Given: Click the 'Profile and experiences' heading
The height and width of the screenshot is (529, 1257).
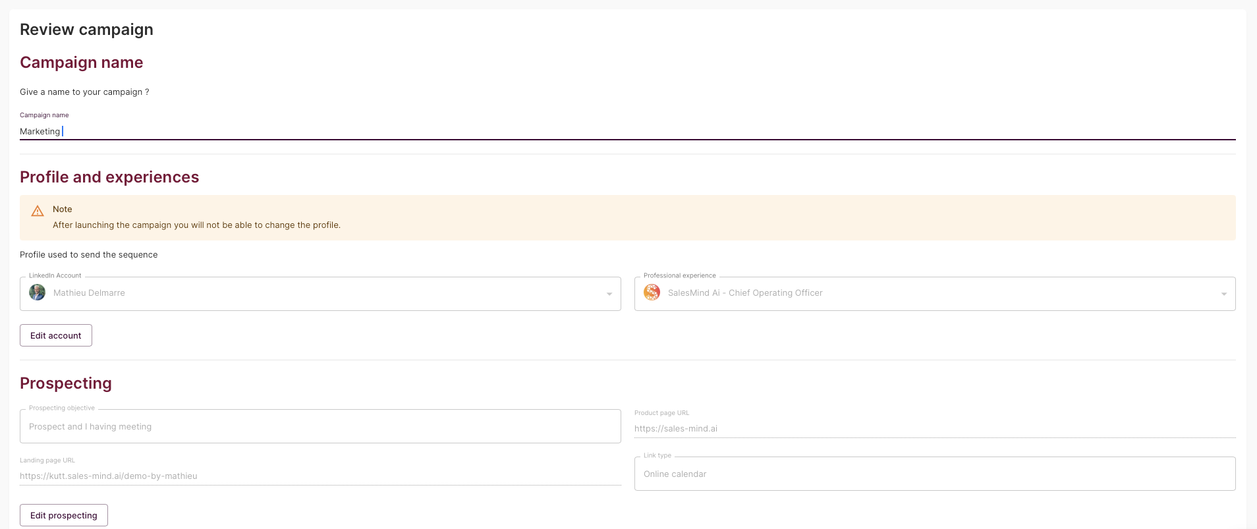Looking at the screenshot, I should [x=109, y=177].
